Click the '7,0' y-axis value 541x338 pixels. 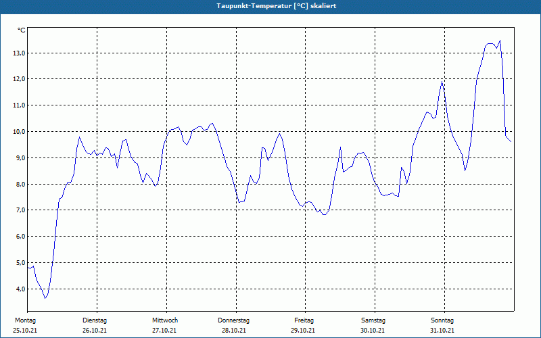21,210
